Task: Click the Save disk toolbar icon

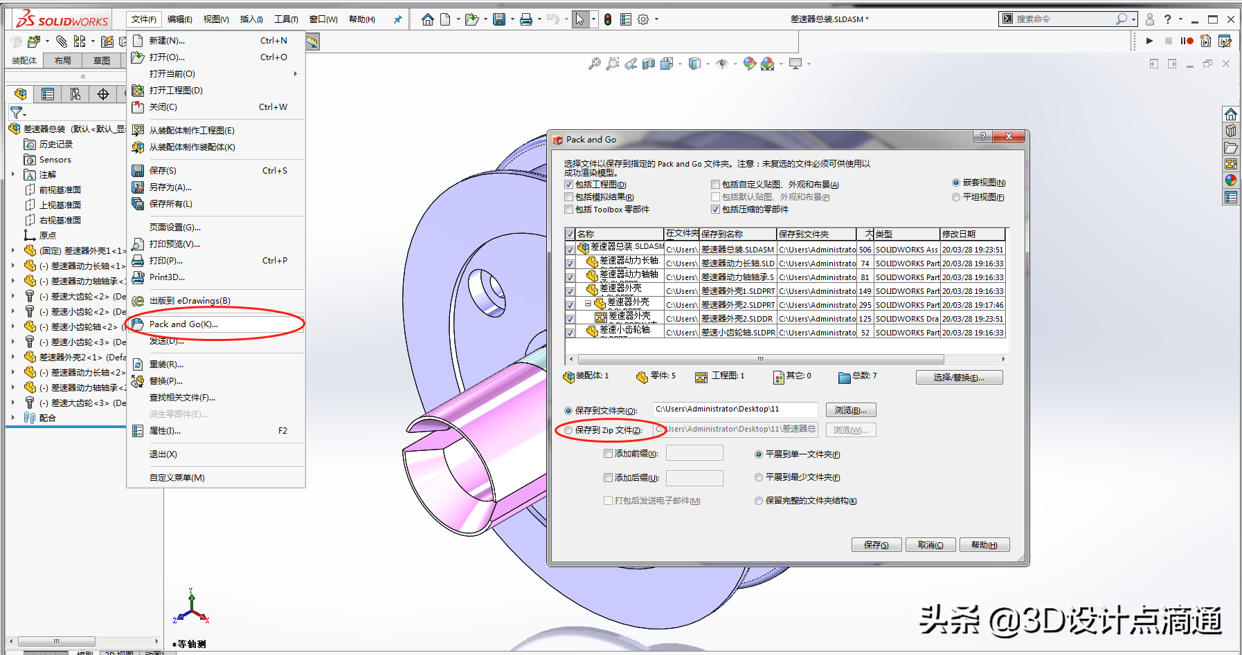Action: pyautogui.click(x=498, y=19)
